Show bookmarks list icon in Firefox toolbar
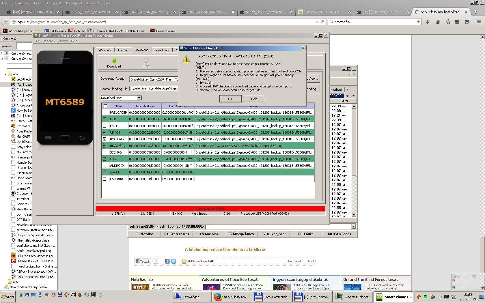The image size is (485, 303). 457,22
